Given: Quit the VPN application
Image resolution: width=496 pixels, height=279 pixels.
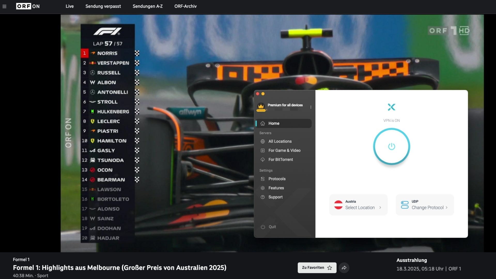Looking at the screenshot, I should (272, 227).
